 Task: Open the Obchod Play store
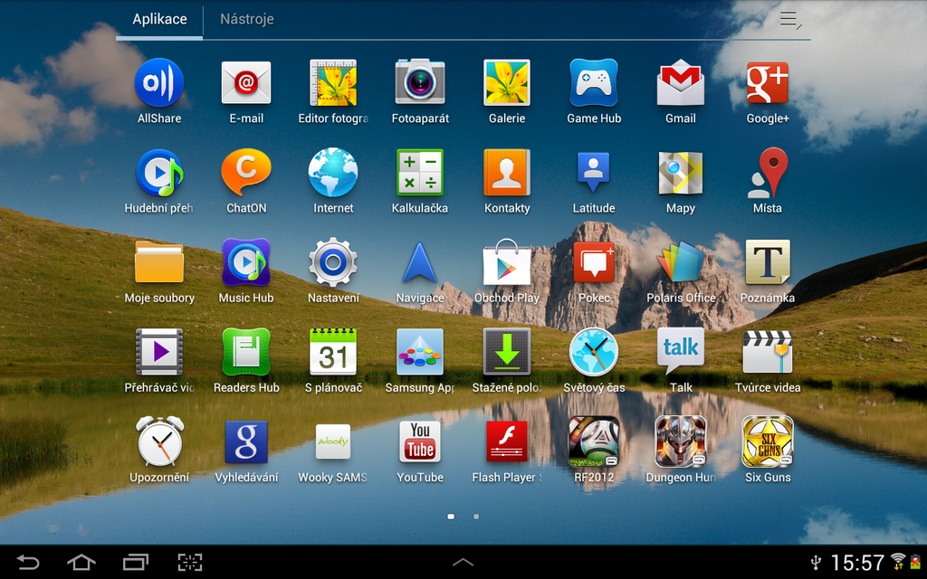click(x=507, y=261)
